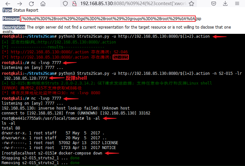Select the "LICENSE" file name
This screenshot has height=166, width=245.
pos(110,143)
